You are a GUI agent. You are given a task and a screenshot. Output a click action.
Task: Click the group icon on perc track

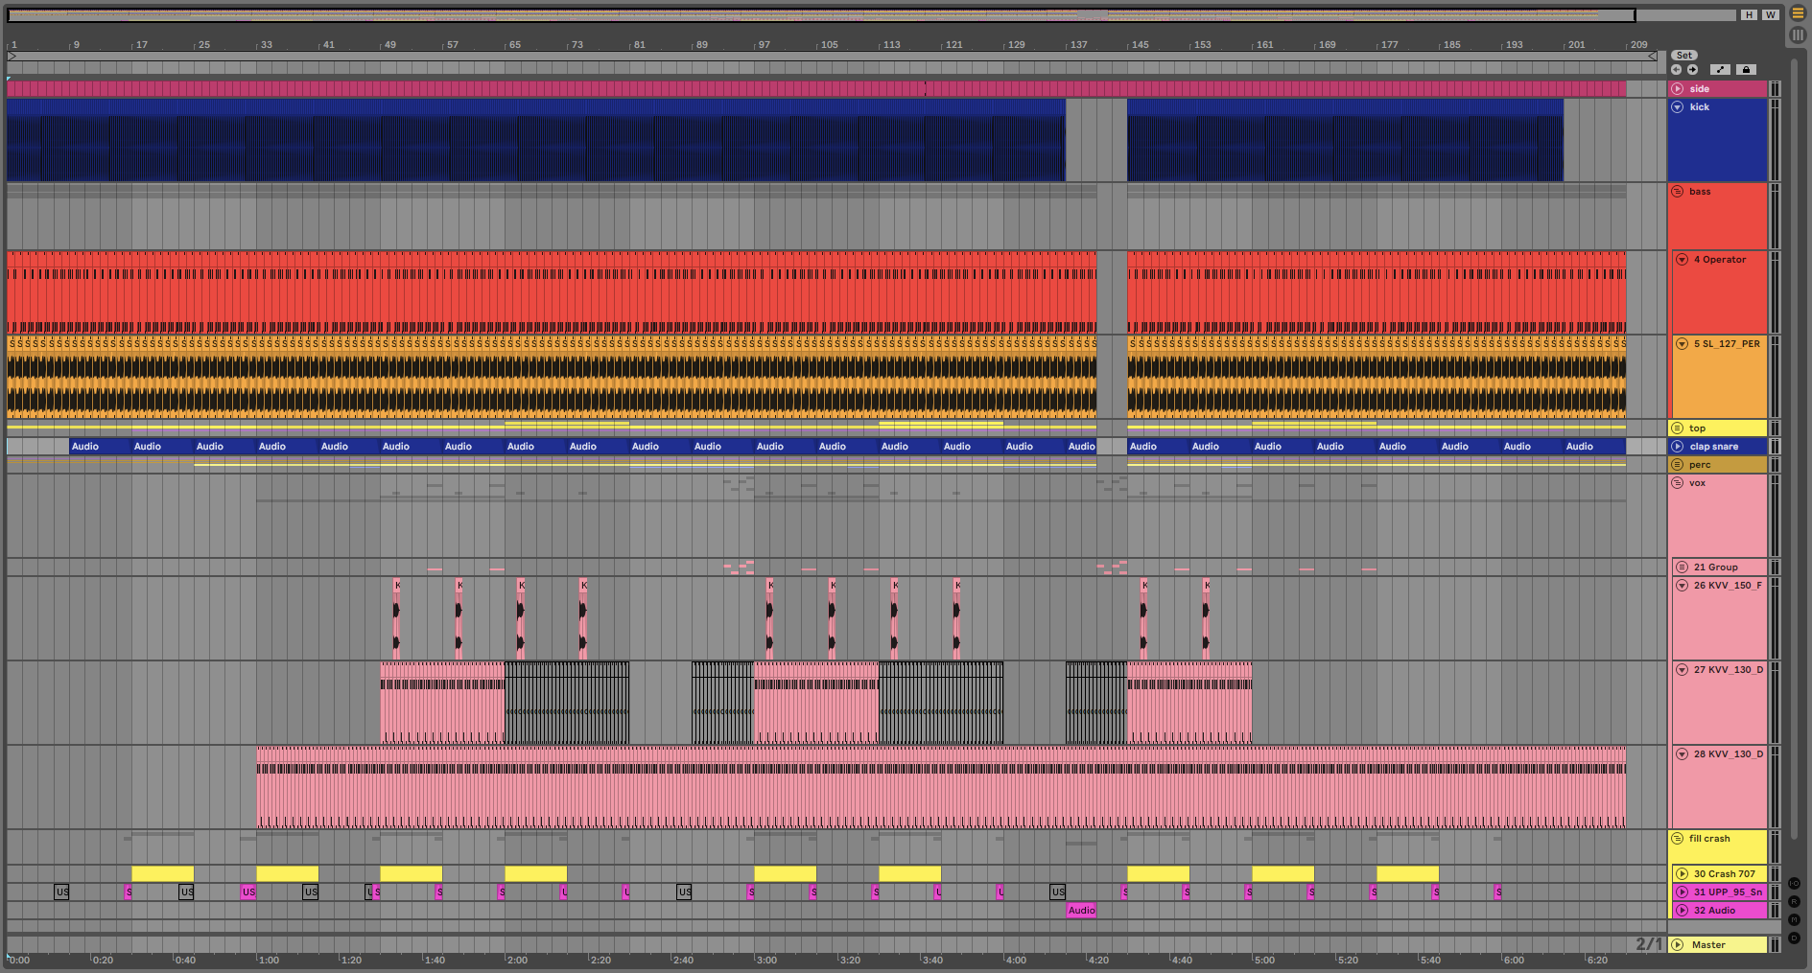pyautogui.click(x=1678, y=465)
